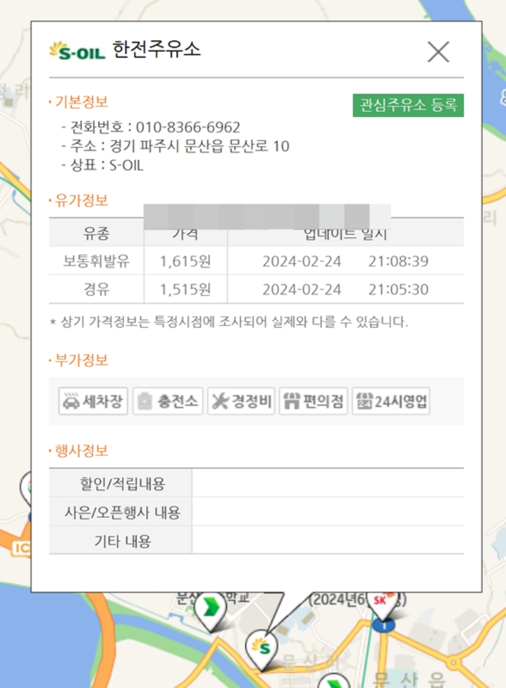The image size is (506, 688).
Task: Click the 사은/오픈행사 내용 row label
Action: coord(121,512)
